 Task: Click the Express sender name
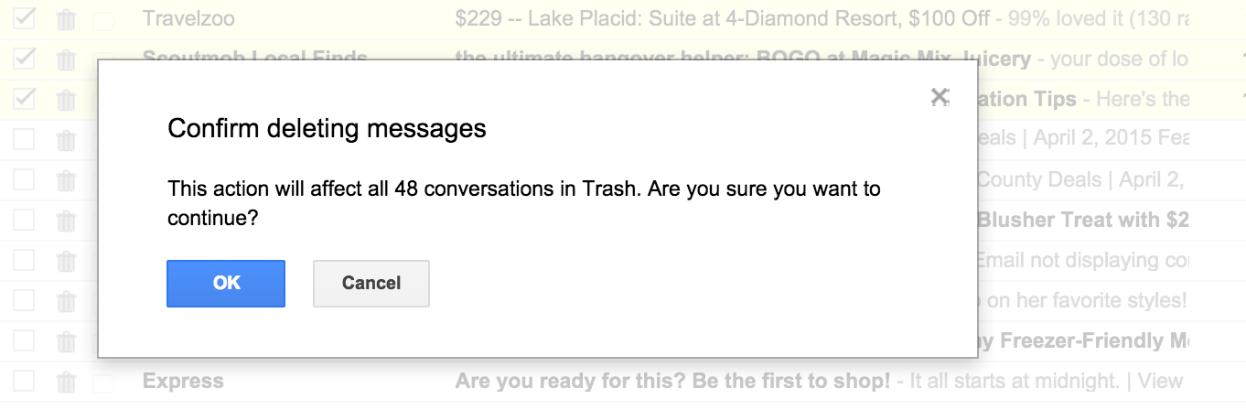click(183, 381)
